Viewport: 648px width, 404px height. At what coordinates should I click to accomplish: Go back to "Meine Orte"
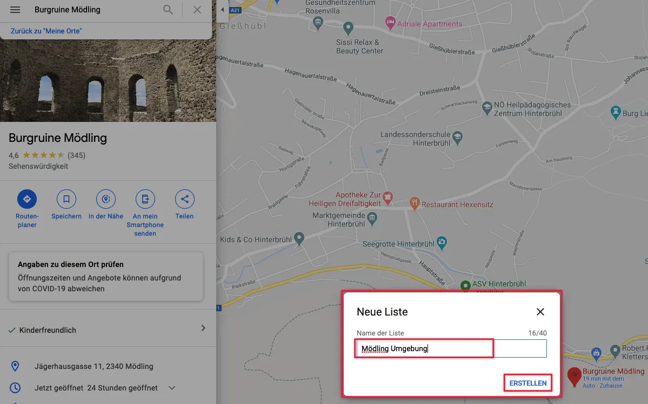(46, 31)
